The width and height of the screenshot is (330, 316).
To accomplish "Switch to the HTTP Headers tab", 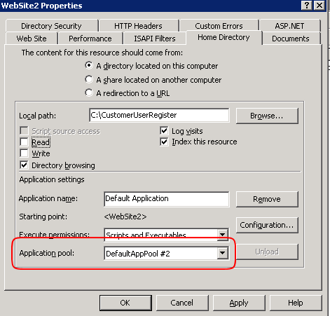I will (x=139, y=26).
